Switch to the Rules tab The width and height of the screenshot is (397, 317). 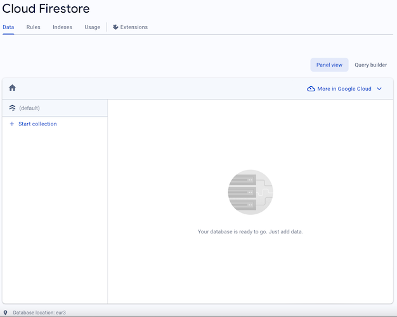(34, 27)
